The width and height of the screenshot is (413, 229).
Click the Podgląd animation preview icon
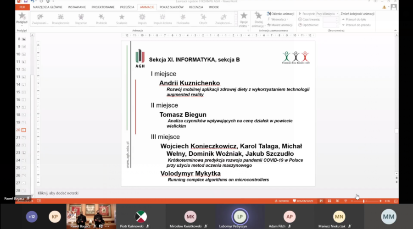point(21,17)
